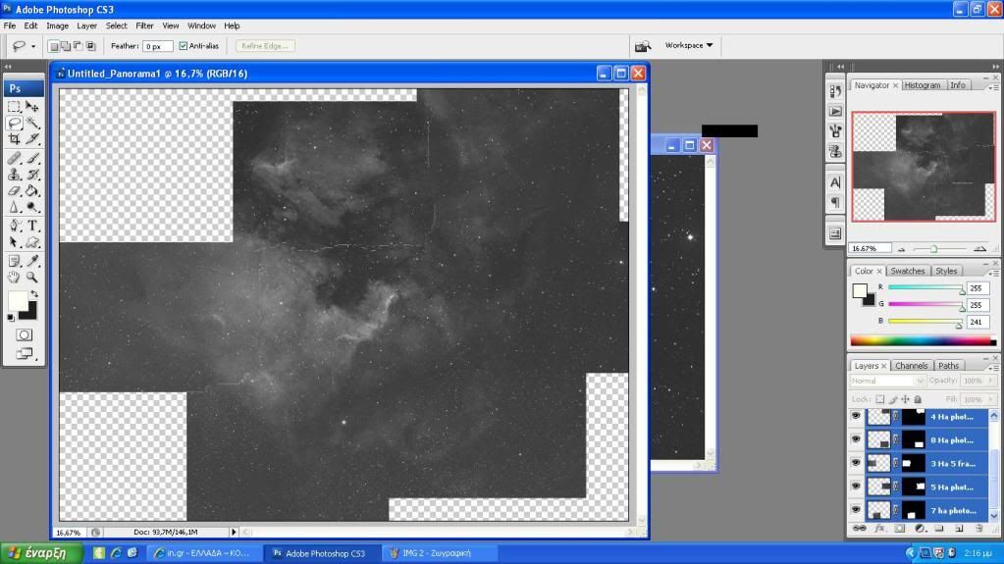Select the Paint Bucket tool

[32, 190]
